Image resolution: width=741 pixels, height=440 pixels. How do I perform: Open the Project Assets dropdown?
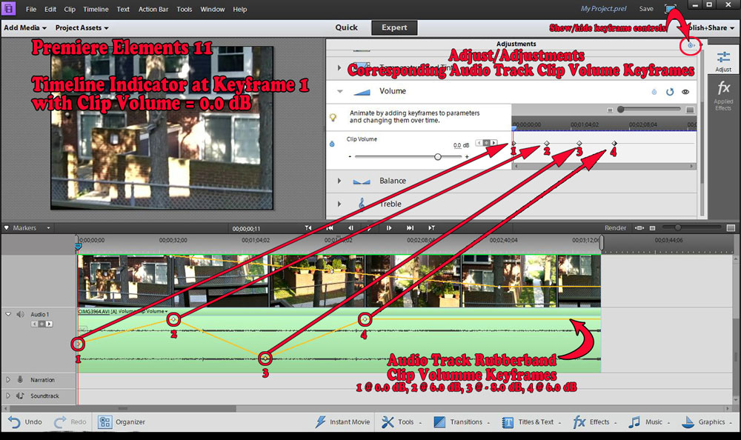82,28
